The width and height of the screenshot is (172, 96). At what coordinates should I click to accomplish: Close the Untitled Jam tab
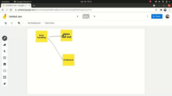29,5
